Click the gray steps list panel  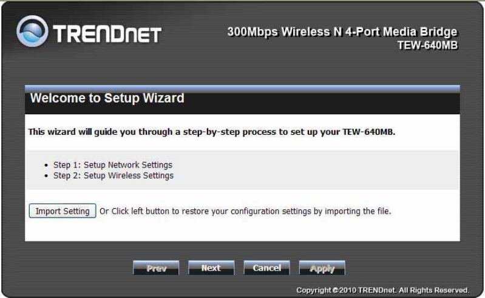(242, 170)
